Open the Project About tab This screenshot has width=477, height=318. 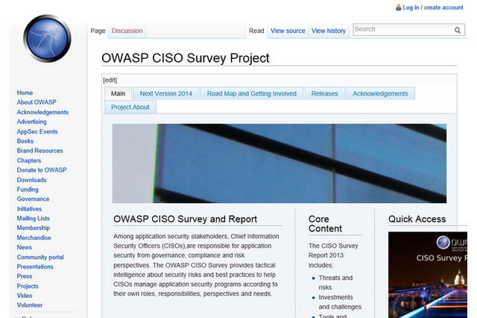tap(130, 107)
